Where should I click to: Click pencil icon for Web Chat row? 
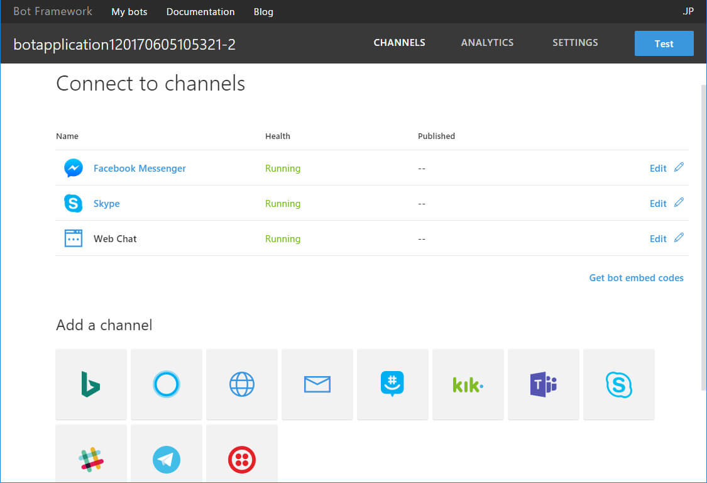(679, 238)
